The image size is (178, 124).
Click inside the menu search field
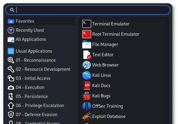tap(88, 10)
